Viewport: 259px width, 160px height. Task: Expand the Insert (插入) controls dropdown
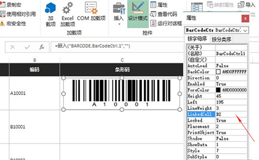(119, 24)
